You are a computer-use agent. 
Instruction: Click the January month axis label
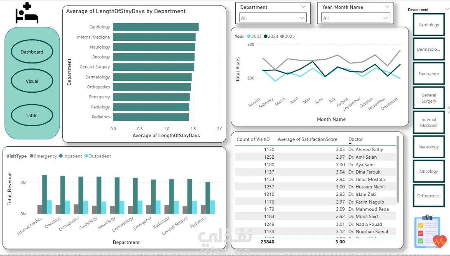255,102
